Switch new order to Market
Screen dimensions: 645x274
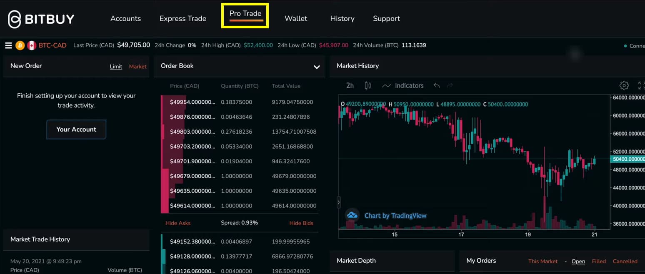(x=137, y=67)
